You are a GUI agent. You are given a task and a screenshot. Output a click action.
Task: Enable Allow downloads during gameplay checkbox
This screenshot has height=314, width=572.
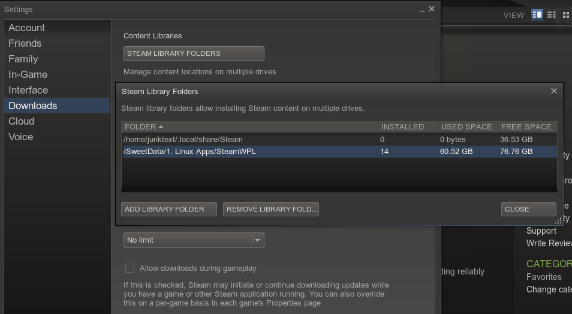click(x=130, y=268)
